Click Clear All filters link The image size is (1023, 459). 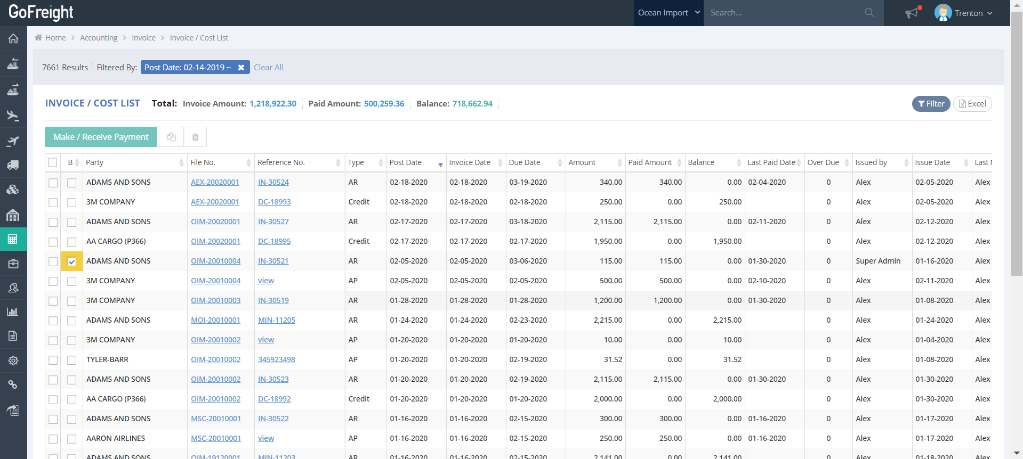pyautogui.click(x=269, y=68)
